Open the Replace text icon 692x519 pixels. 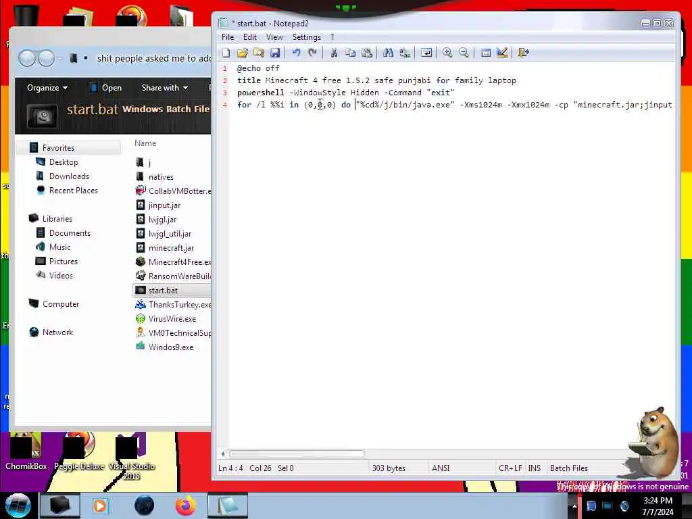405,53
